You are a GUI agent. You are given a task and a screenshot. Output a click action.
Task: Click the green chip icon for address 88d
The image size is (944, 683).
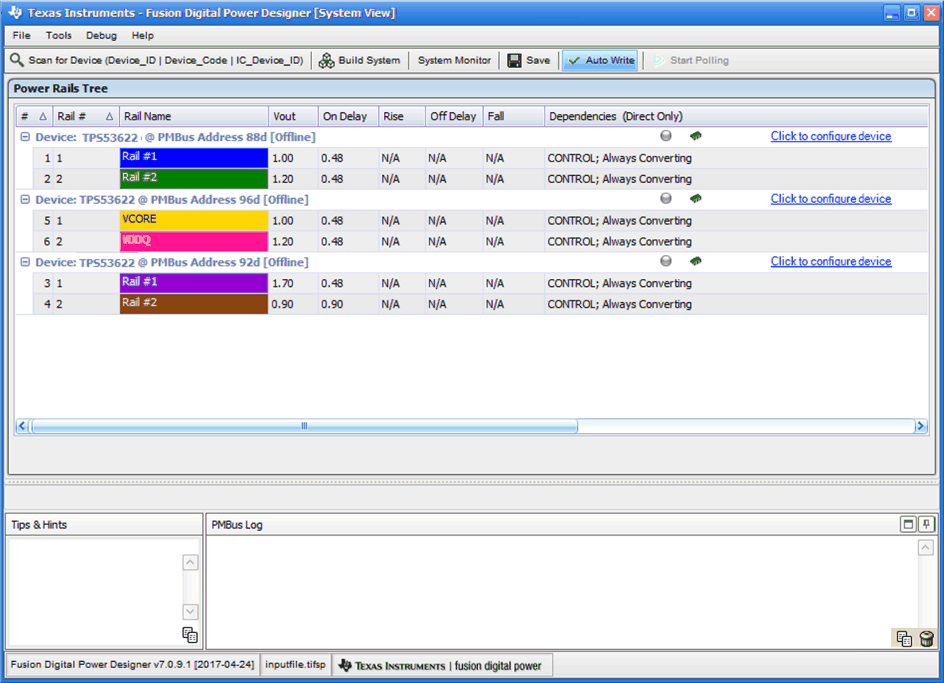tap(695, 136)
